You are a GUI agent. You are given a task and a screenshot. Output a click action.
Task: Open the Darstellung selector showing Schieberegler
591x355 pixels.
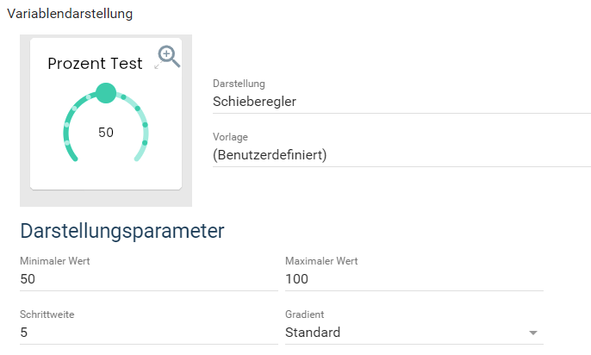pos(401,102)
